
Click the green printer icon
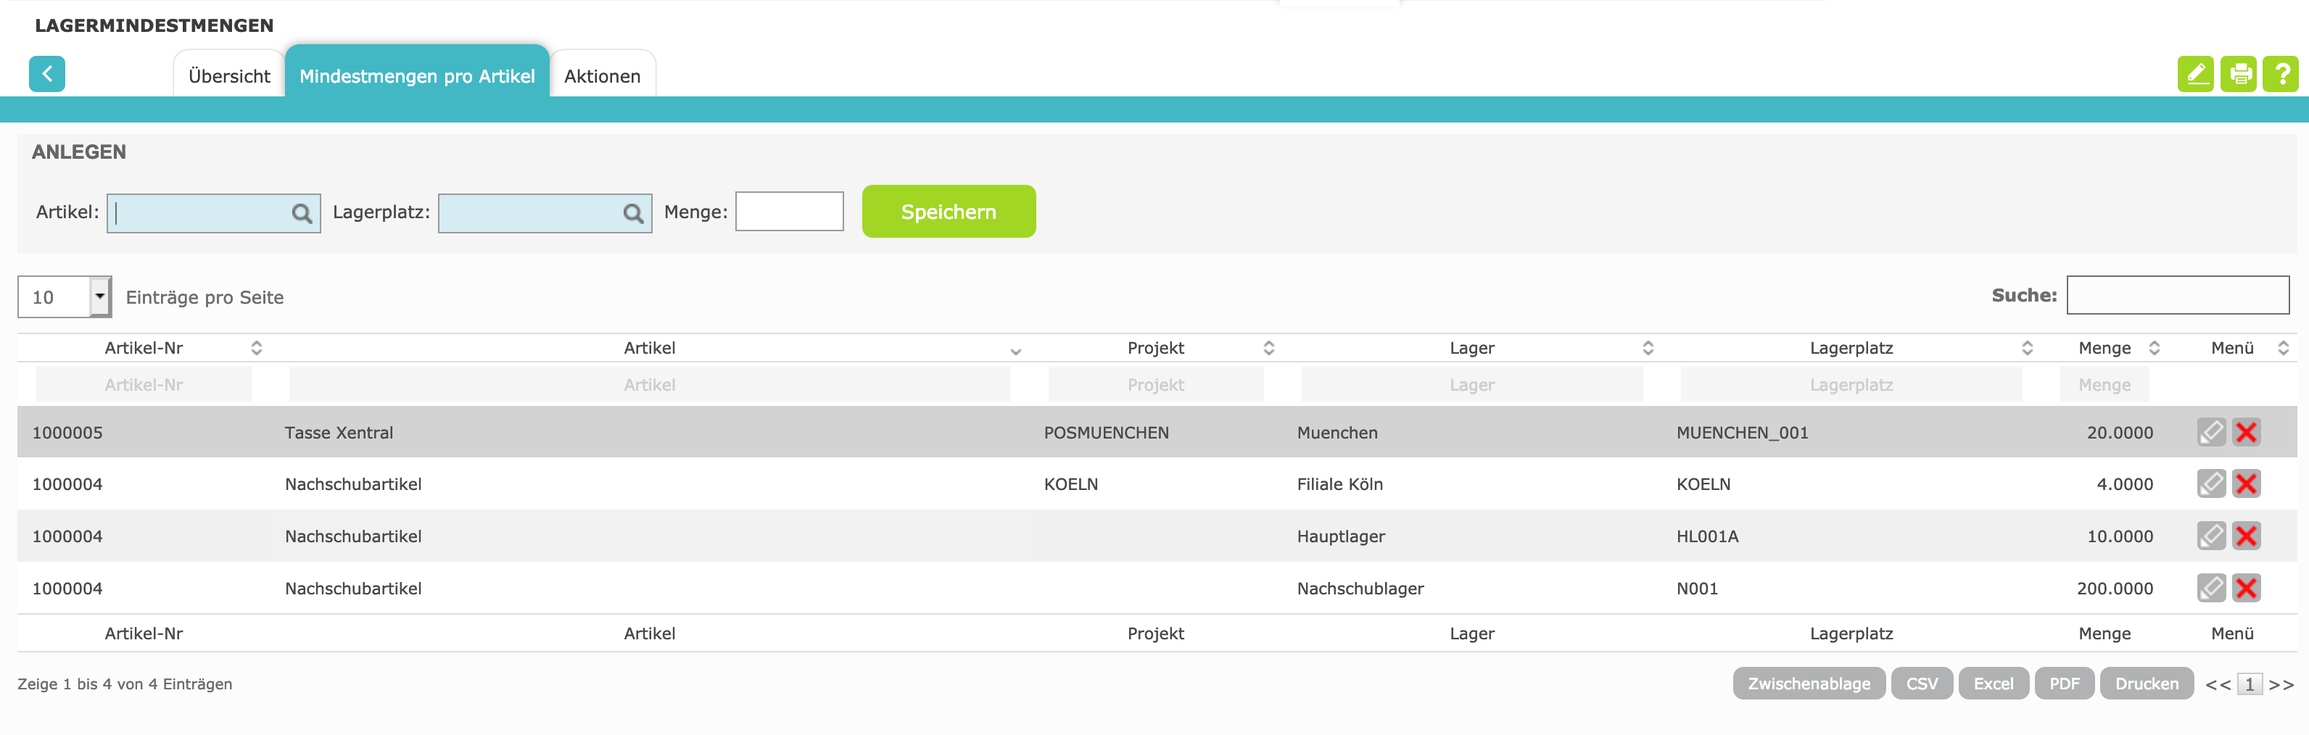coord(2238,73)
